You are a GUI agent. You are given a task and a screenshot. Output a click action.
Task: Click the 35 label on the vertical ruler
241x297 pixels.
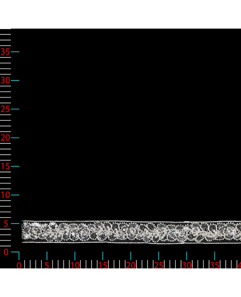pos(5,52)
